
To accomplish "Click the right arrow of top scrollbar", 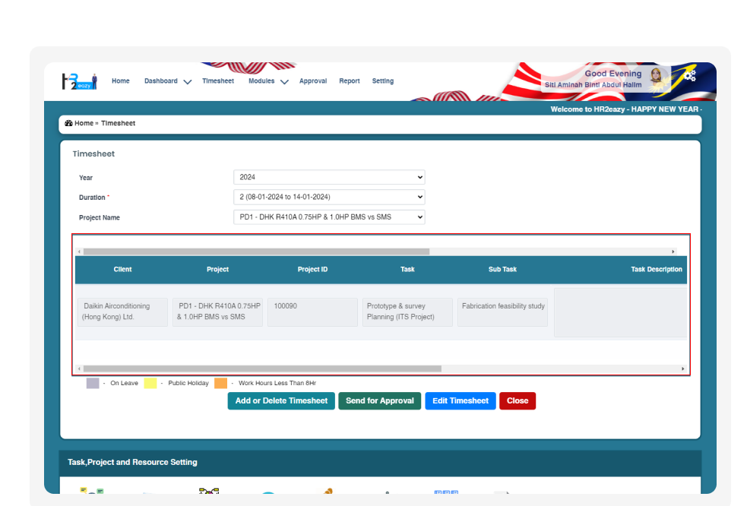I will tap(673, 251).
